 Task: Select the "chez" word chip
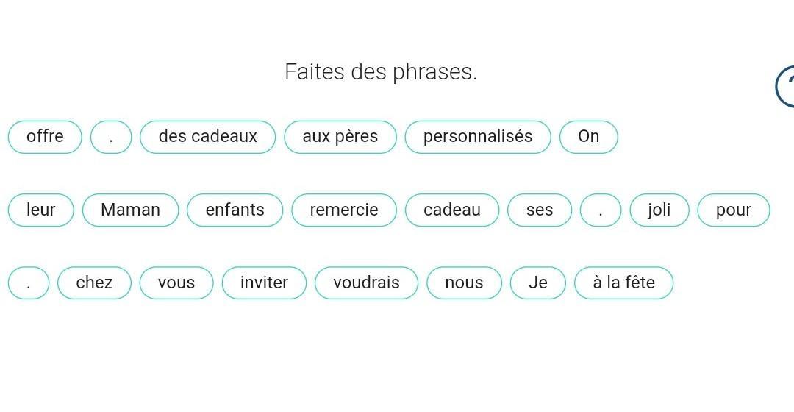pyautogui.click(x=94, y=283)
